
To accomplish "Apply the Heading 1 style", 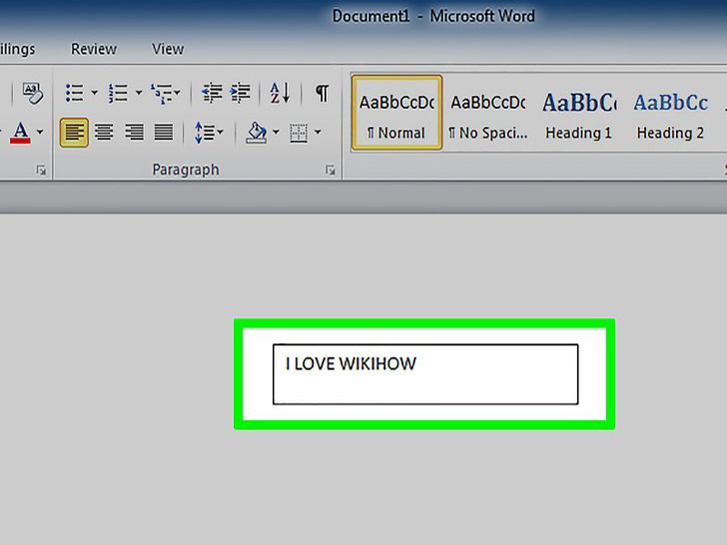I will (578, 113).
